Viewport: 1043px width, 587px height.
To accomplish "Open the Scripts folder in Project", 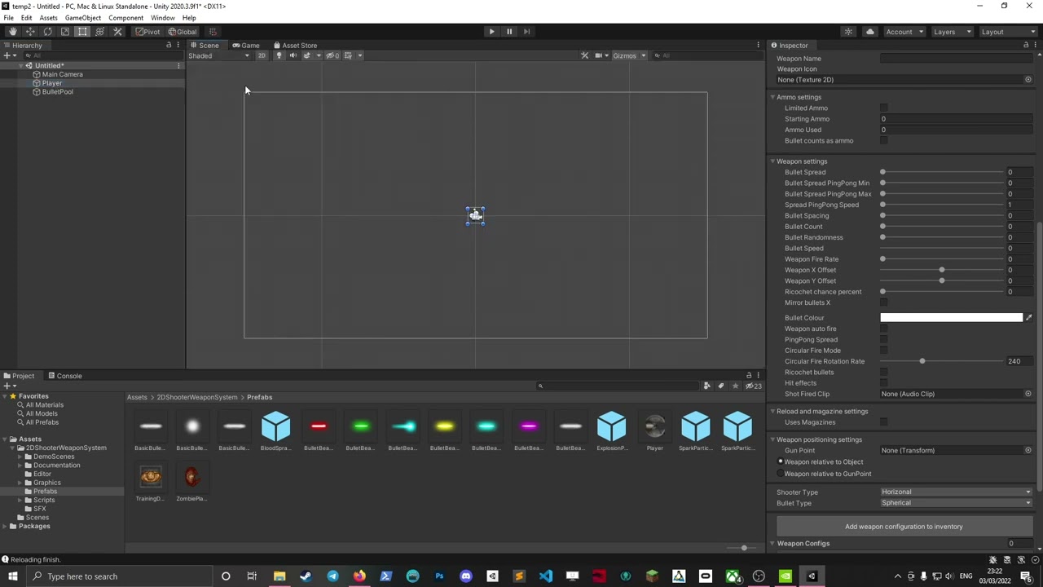I will click(x=44, y=500).
